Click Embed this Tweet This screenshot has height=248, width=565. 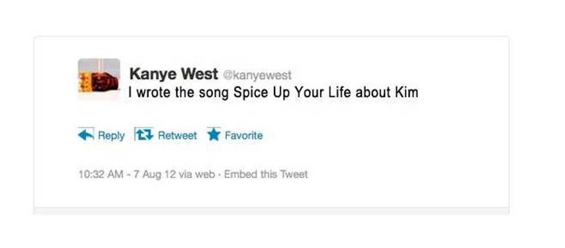[x=266, y=174]
